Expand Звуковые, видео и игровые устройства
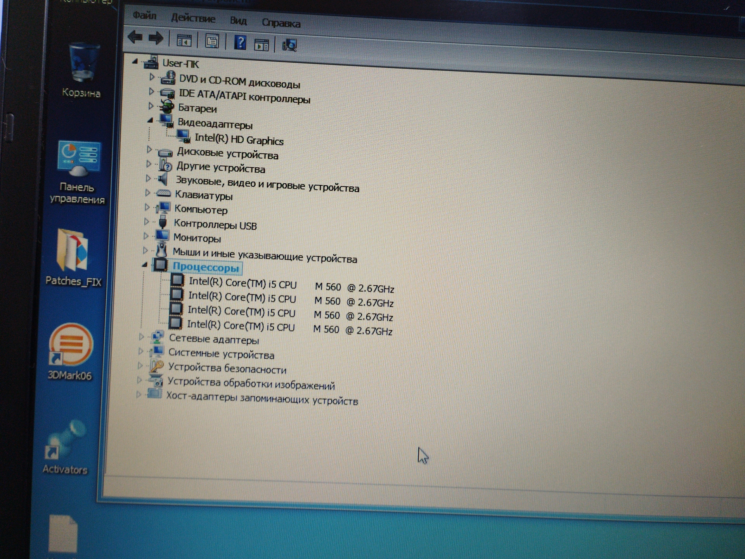The height and width of the screenshot is (559, 745). pyautogui.click(x=148, y=178)
